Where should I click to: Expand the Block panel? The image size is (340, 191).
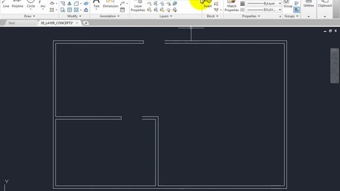(212, 16)
